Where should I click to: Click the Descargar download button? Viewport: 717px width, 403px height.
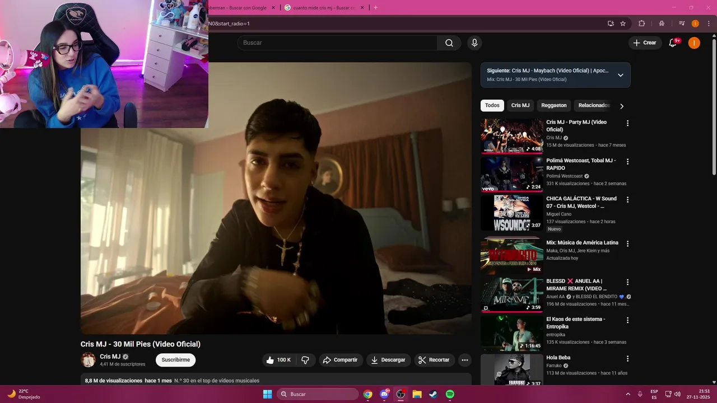pyautogui.click(x=389, y=360)
